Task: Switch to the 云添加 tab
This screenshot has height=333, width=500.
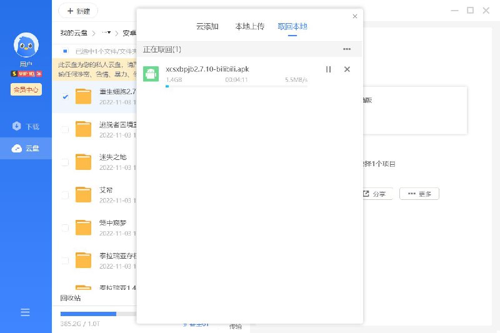Action: 207,26
